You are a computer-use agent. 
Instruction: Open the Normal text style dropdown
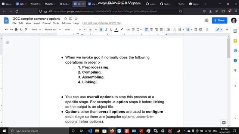(x=53, y=30)
